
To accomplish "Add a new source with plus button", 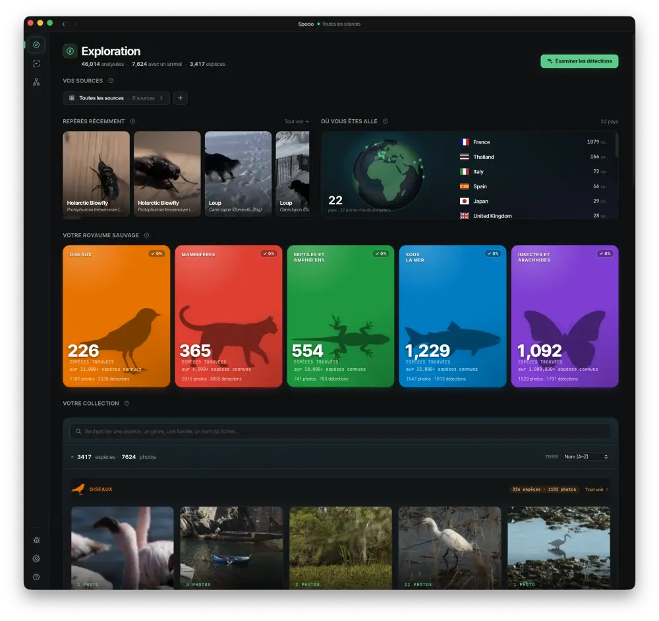I will point(181,98).
